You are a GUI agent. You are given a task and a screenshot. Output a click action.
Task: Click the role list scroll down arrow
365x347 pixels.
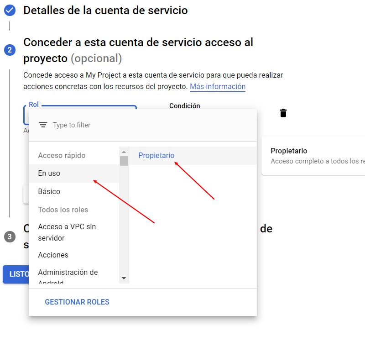124,278
